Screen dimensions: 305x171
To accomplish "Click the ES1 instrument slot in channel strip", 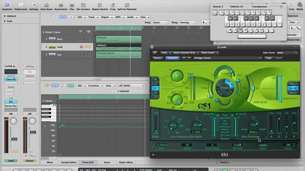I will coord(11,102).
